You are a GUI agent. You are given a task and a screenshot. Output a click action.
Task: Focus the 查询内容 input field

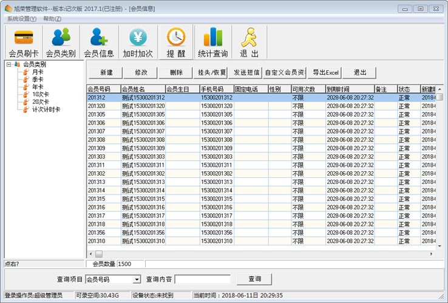click(203, 279)
